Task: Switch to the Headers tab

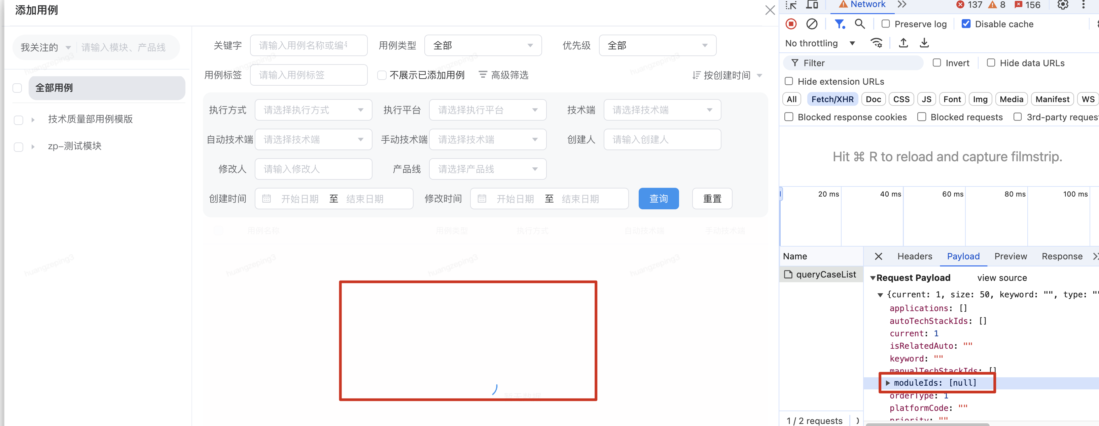Action: click(914, 256)
